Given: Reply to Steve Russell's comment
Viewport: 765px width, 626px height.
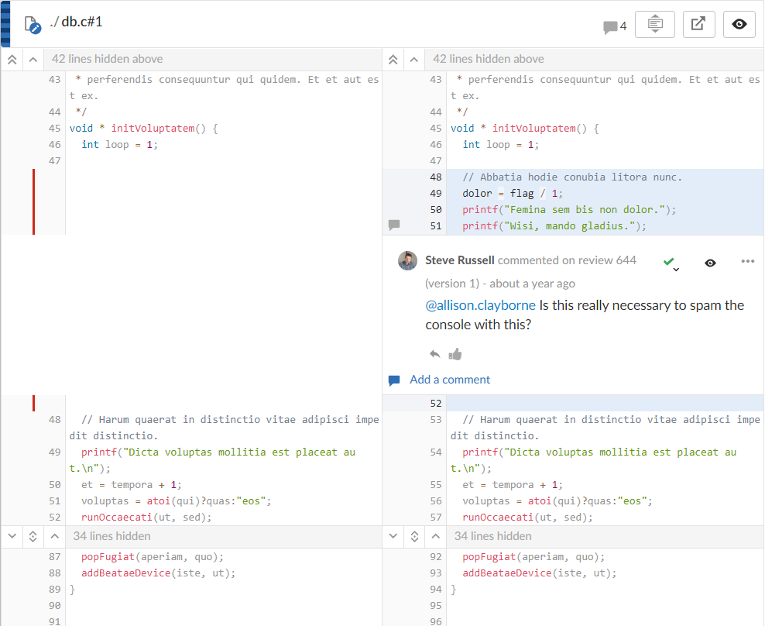Looking at the screenshot, I should [x=433, y=353].
